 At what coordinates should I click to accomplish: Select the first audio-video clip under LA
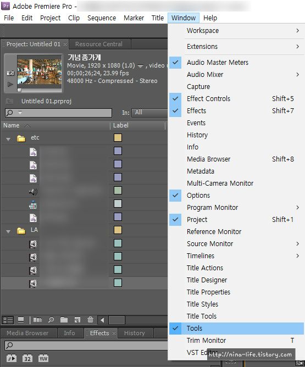[33, 244]
